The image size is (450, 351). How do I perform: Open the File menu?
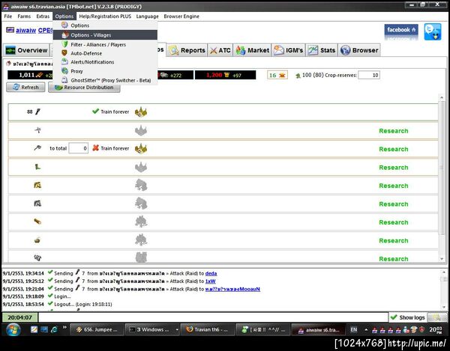tap(8, 16)
